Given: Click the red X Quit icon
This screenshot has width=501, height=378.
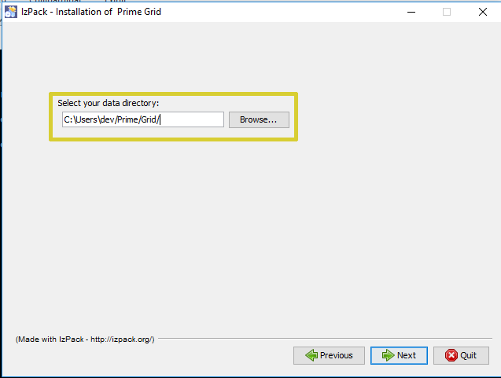Looking at the screenshot, I should pos(451,355).
